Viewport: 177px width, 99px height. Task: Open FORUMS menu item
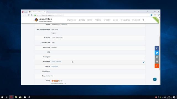[90, 20]
